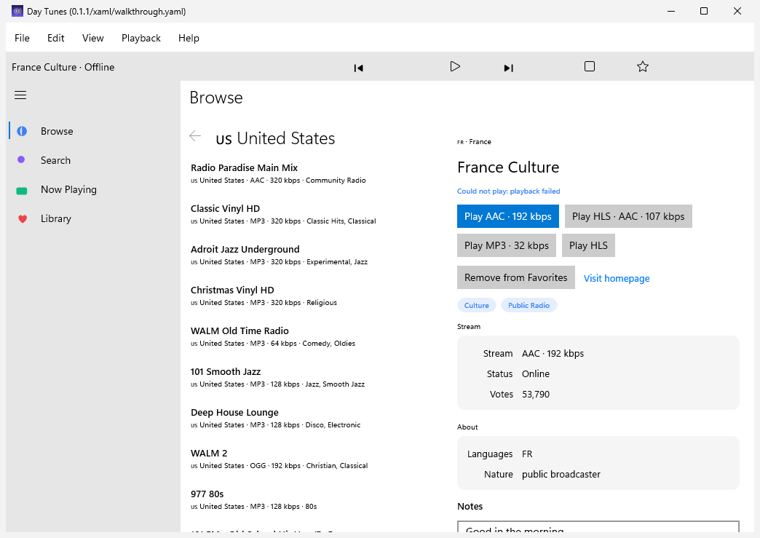Image resolution: width=760 pixels, height=538 pixels.
Task: Click the red heart Library icon
Action: pyautogui.click(x=23, y=219)
